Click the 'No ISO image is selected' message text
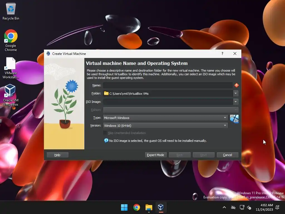285x214 pixels. coord(158,141)
